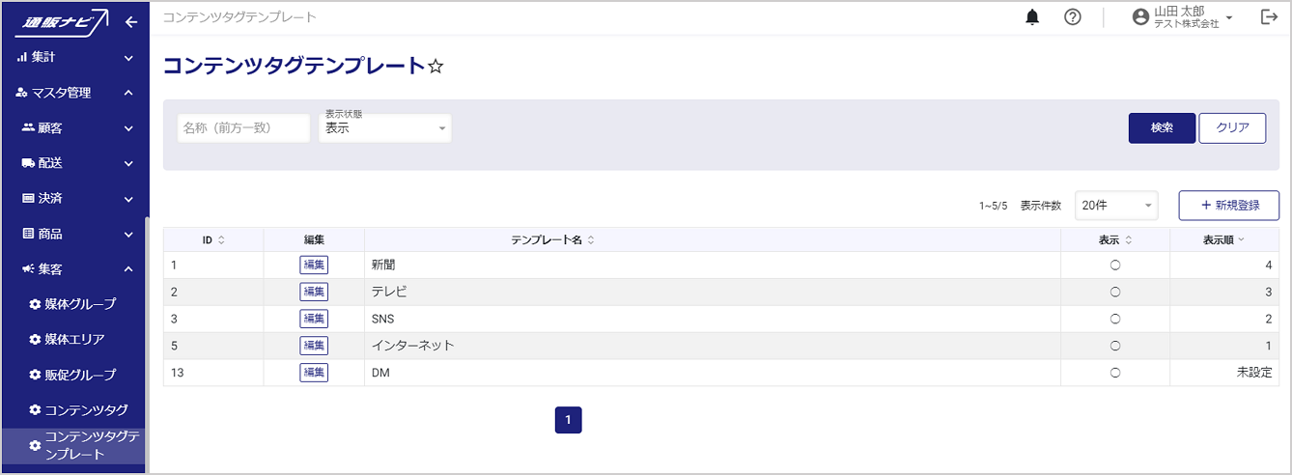Image resolution: width=1292 pixels, height=475 pixels.
Task: Click the 検索 search button
Action: pyautogui.click(x=1162, y=128)
